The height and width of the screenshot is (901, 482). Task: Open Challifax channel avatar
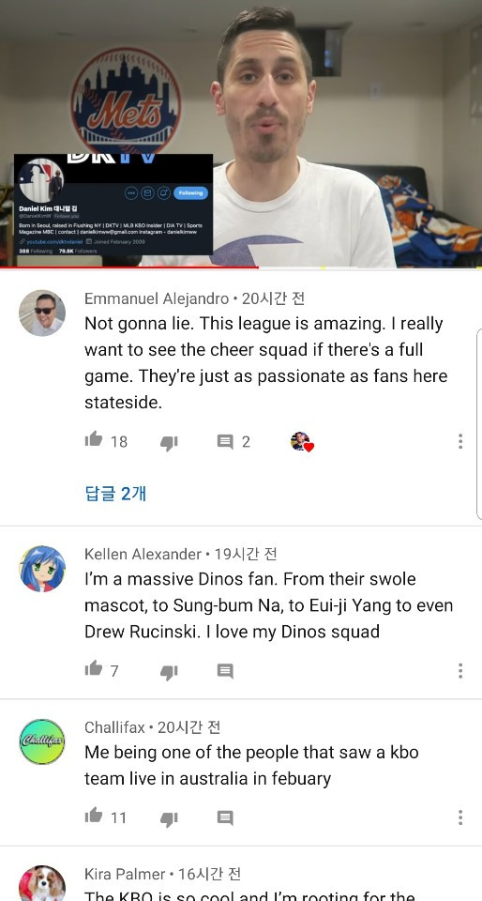tap(42, 741)
